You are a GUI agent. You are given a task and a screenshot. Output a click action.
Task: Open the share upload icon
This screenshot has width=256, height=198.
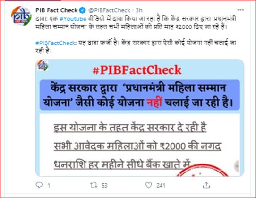coord(206,185)
